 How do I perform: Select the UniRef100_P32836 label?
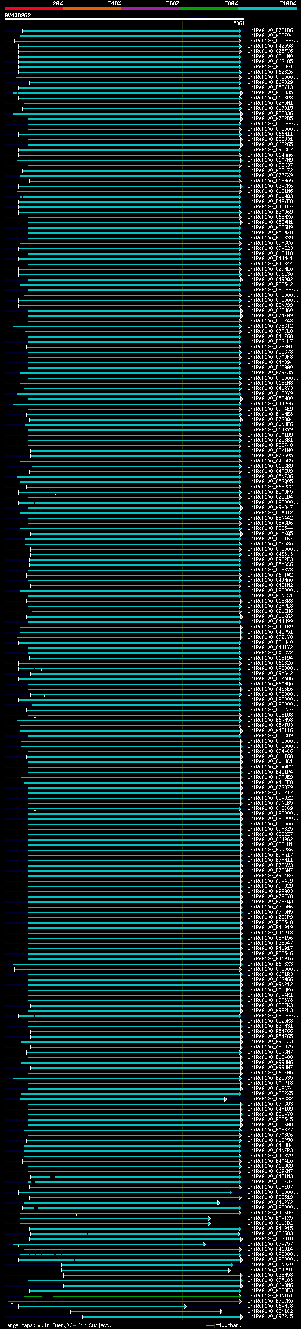(x=270, y=114)
